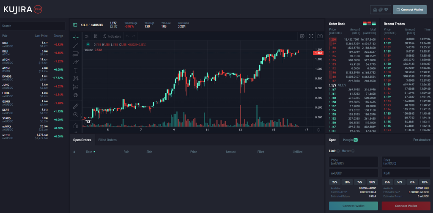Switch to the Filled Orders tab
Image resolution: width=433 pixels, height=213 pixels.
(107, 140)
